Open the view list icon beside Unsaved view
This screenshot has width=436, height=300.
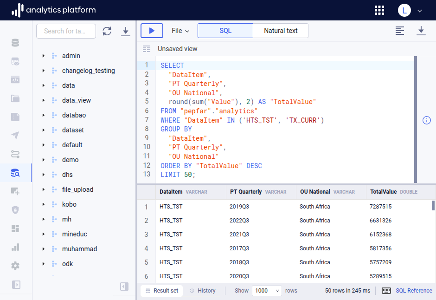pos(147,49)
